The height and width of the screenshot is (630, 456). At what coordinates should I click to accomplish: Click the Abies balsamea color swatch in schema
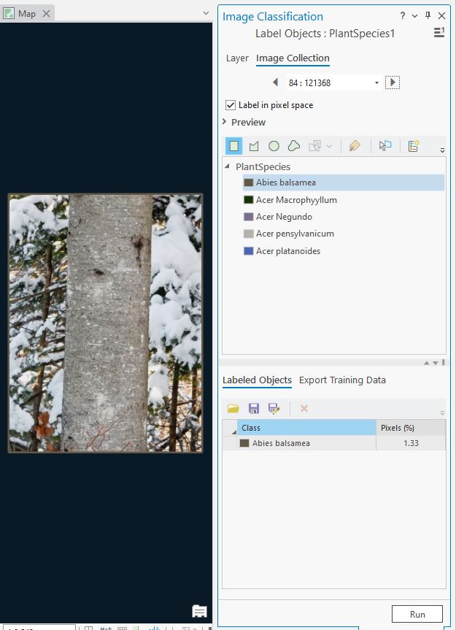coord(249,183)
